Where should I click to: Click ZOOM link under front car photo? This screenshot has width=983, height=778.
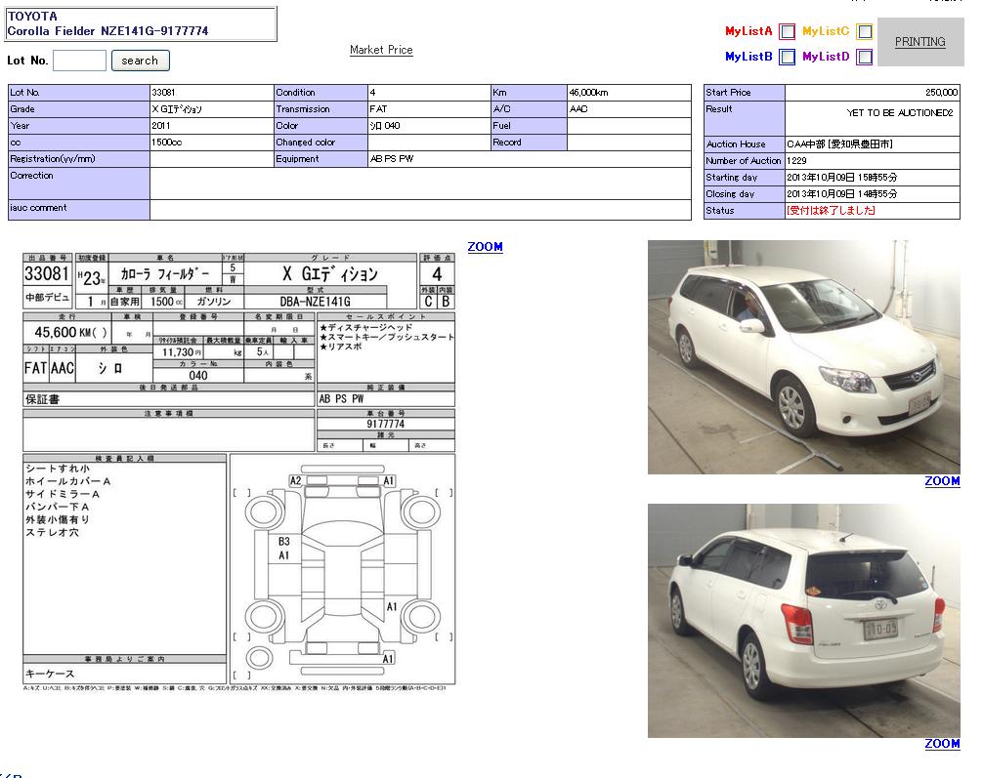[x=942, y=481]
